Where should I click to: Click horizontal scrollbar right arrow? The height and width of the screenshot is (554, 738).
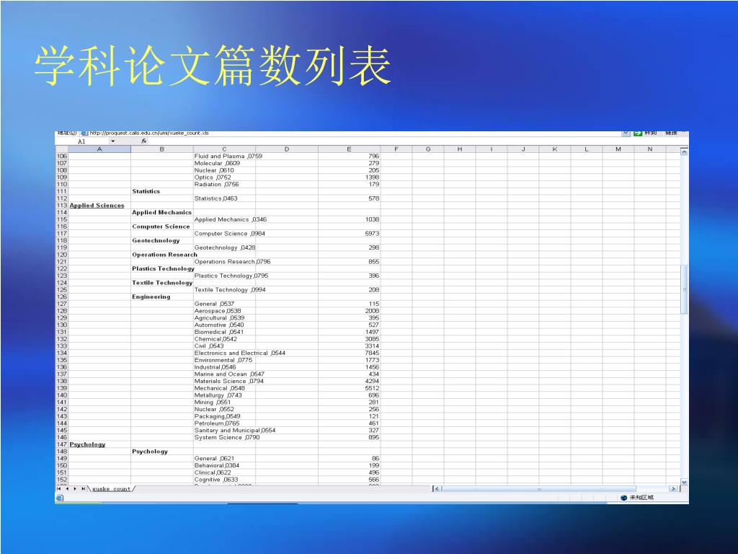click(x=674, y=489)
